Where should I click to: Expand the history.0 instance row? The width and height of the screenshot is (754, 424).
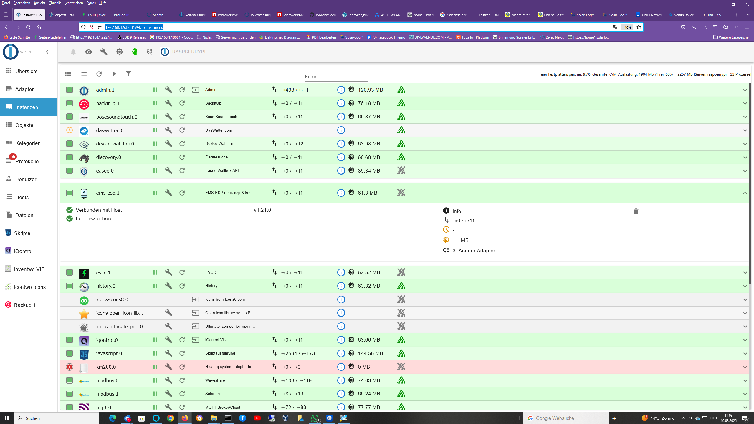(745, 286)
